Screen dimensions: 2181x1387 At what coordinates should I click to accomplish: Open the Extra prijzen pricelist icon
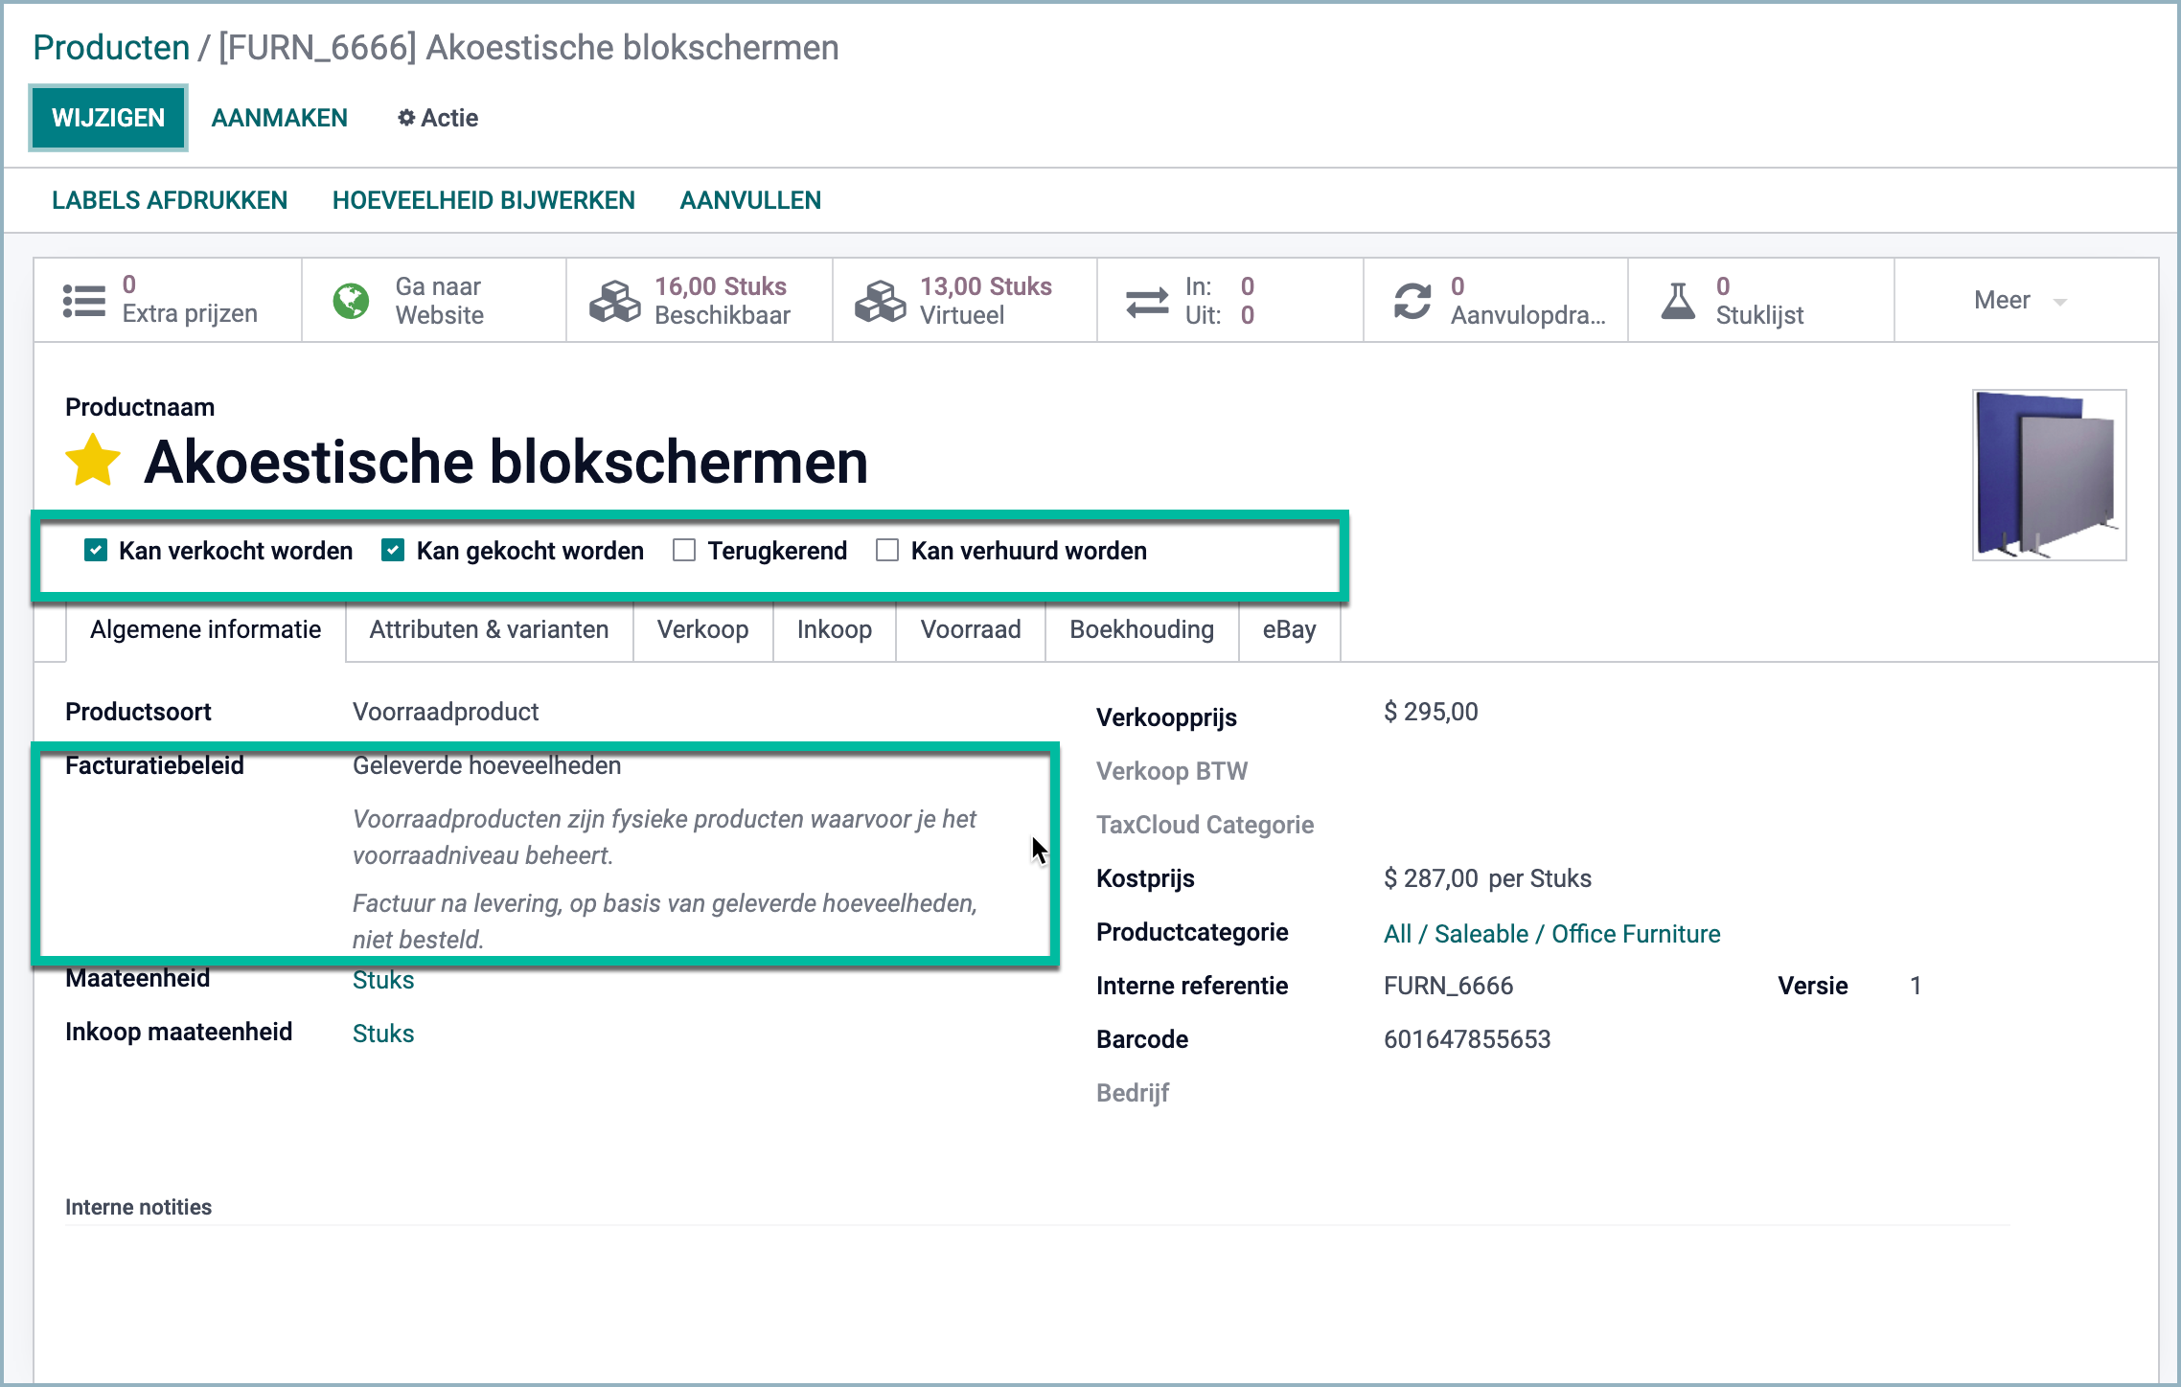[84, 300]
